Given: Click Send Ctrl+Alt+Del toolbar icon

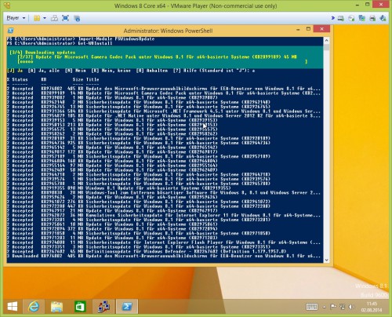Looking at the screenshot, I should point(55,18).
